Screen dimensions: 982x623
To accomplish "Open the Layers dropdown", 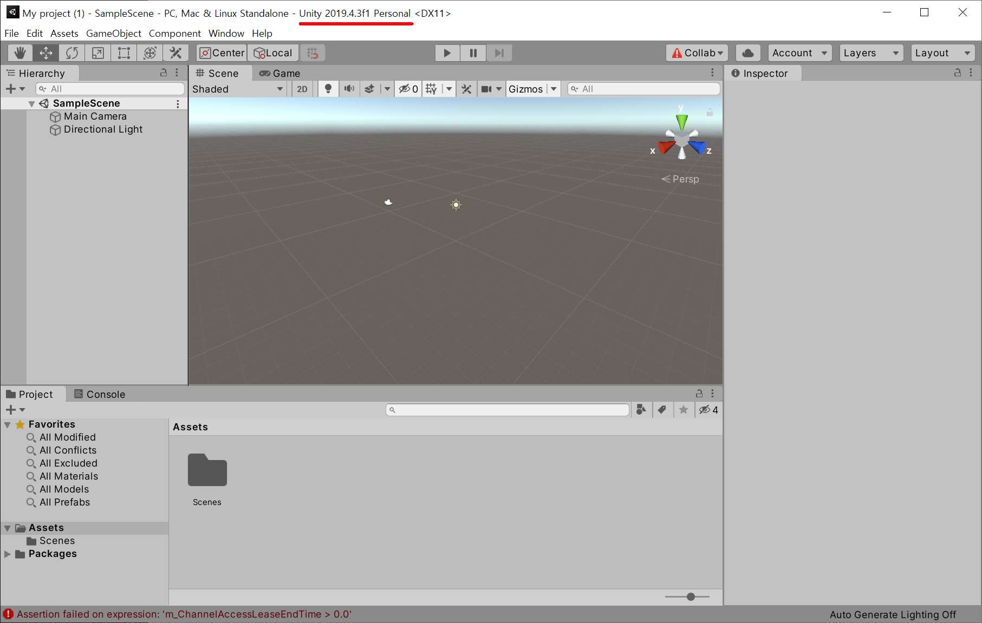I will coord(872,53).
